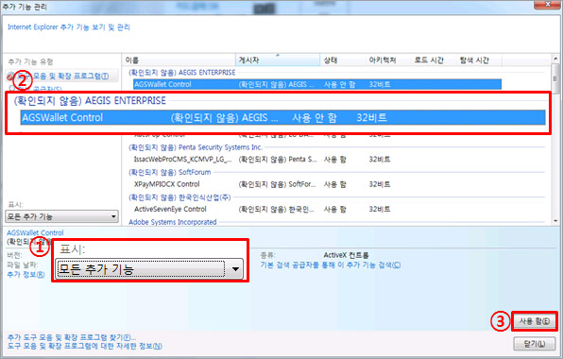Select the AGSWallet Control row in list

click(x=317, y=84)
